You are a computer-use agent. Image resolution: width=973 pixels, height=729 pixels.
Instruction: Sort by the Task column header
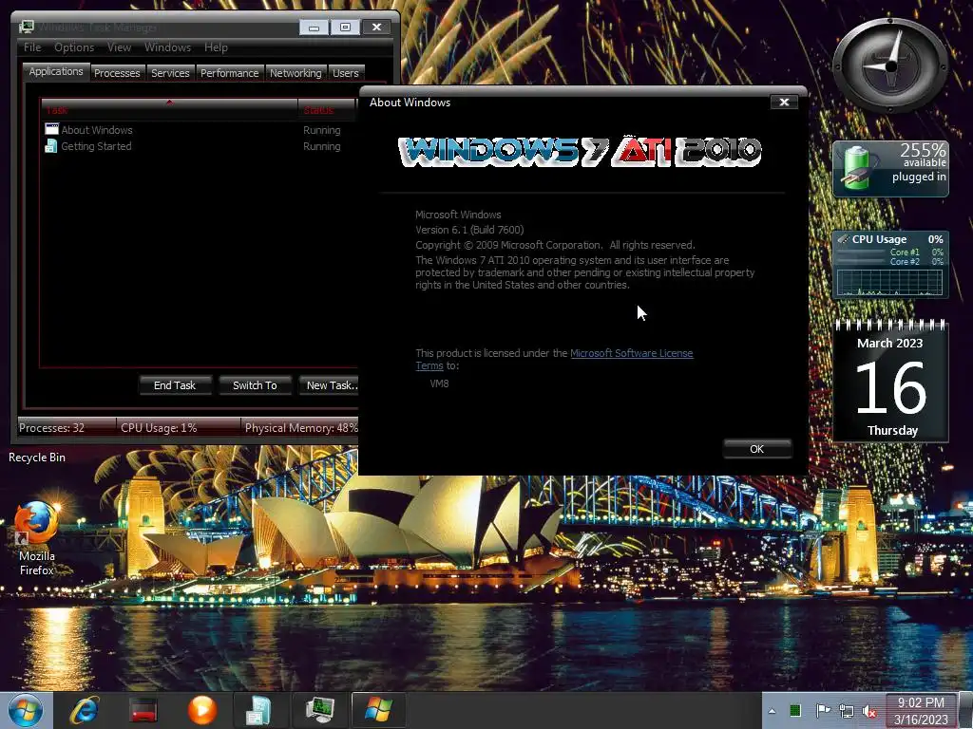(x=169, y=109)
